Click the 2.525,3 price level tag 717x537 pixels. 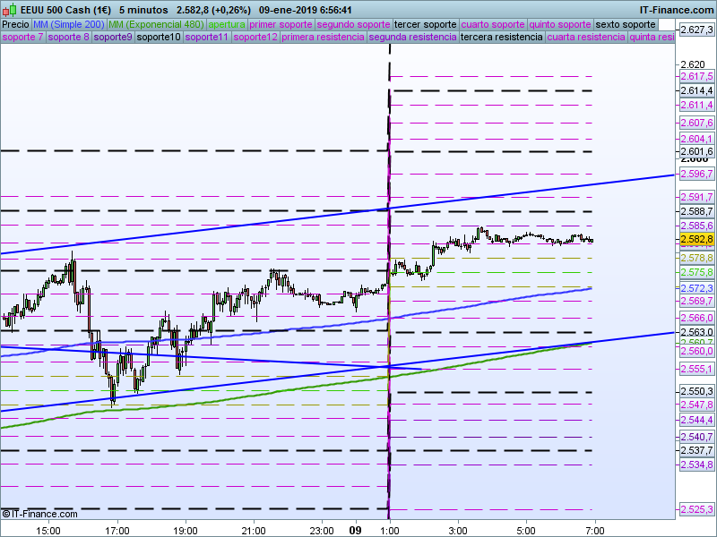point(697,509)
